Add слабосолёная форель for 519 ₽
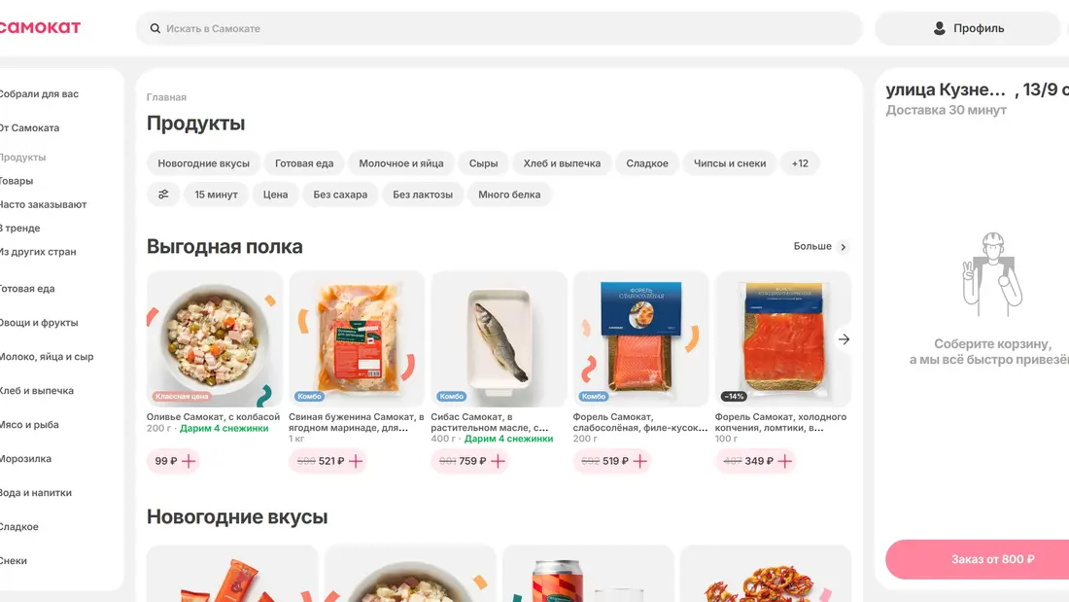 tap(639, 461)
